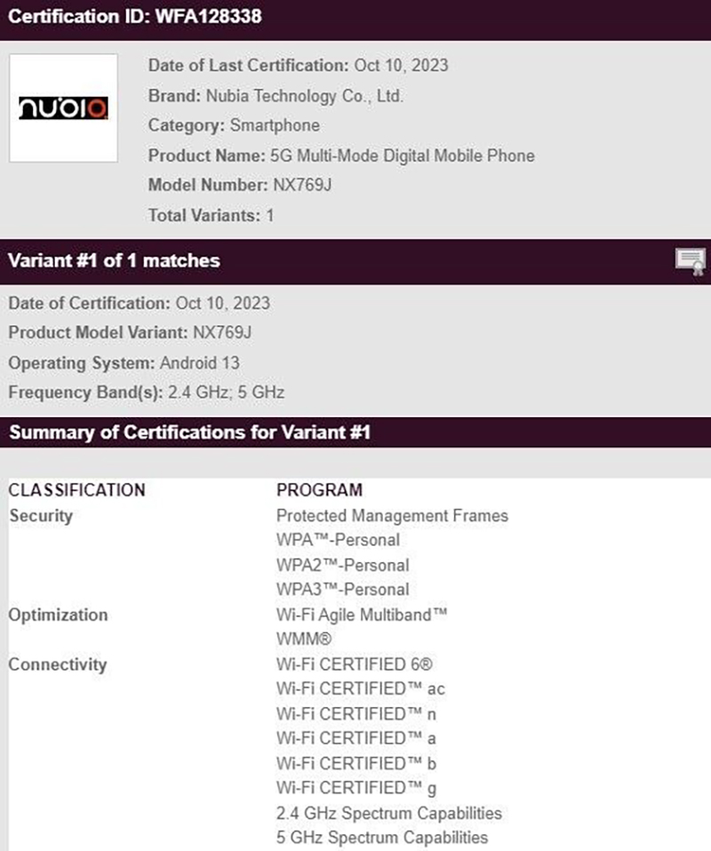Select 5 GHz Spectrum Capabilities entry
711x851 pixels.
pos(382,838)
